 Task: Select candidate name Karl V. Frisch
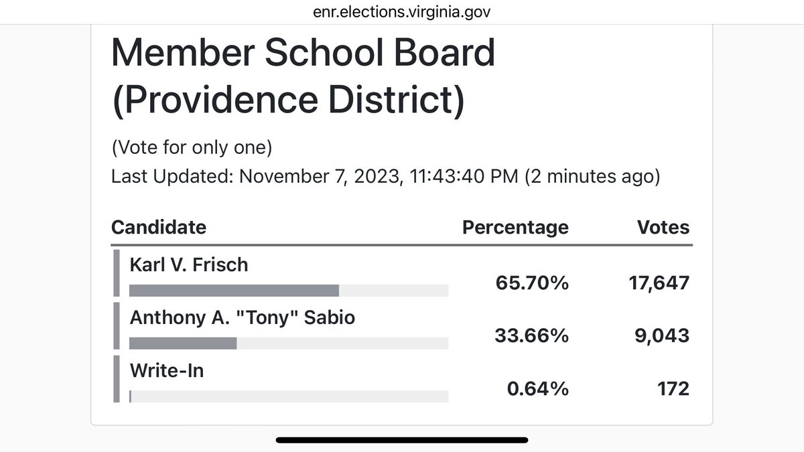[189, 265]
